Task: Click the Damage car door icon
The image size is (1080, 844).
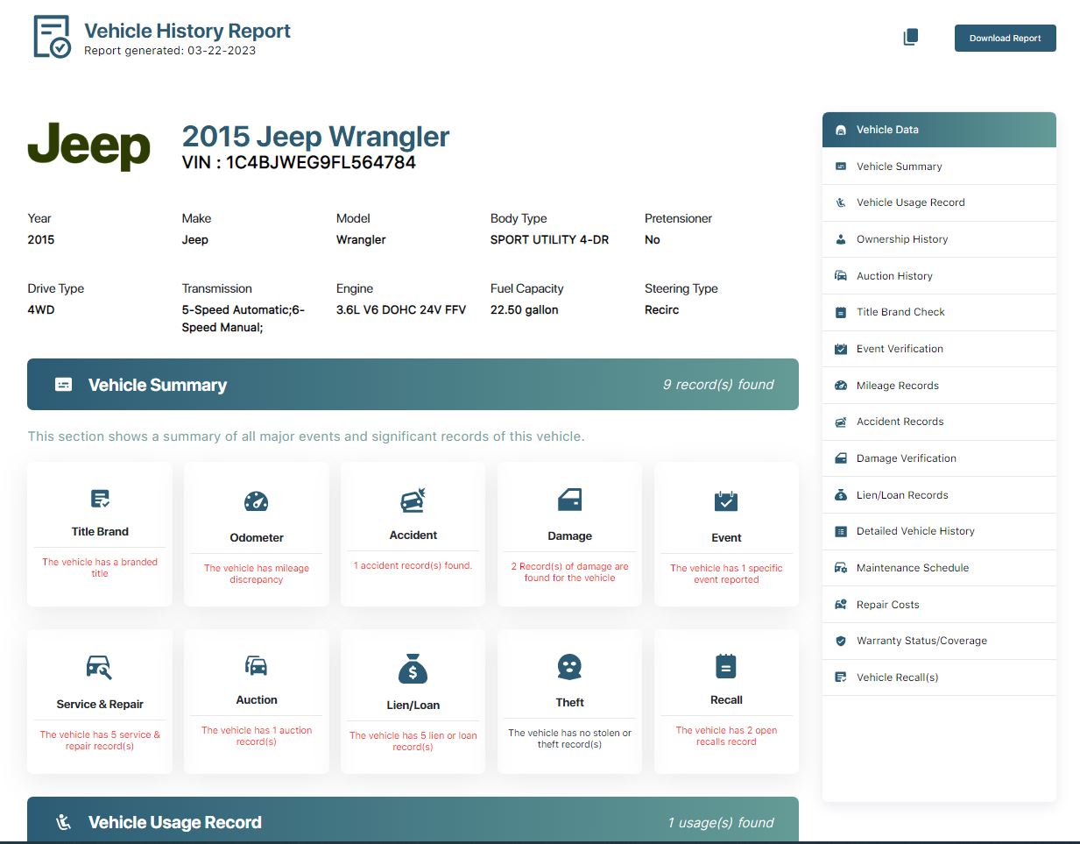Action: (x=569, y=500)
